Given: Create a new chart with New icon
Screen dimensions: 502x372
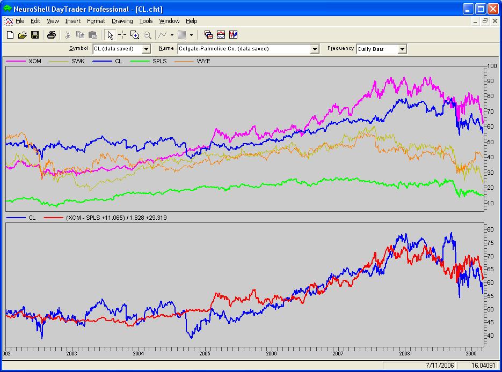Looking at the screenshot, I should 10,35.
